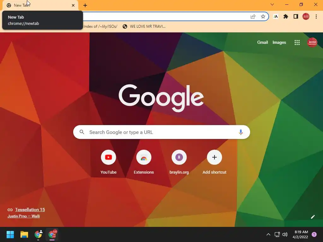Open the Images link
This screenshot has height=242, width=323.
(x=279, y=43)
